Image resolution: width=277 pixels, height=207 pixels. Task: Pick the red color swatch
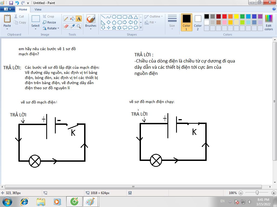point(225,16)
